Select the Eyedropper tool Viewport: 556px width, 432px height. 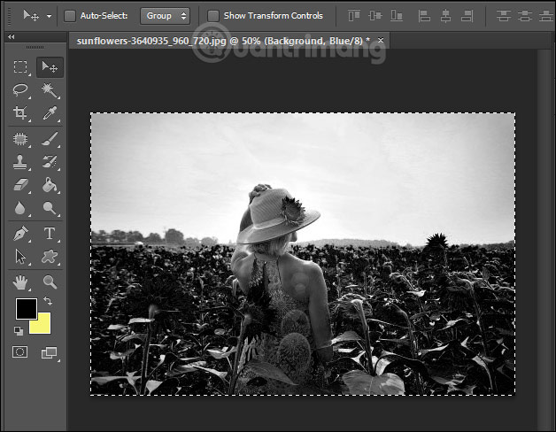tap(50, 113)
